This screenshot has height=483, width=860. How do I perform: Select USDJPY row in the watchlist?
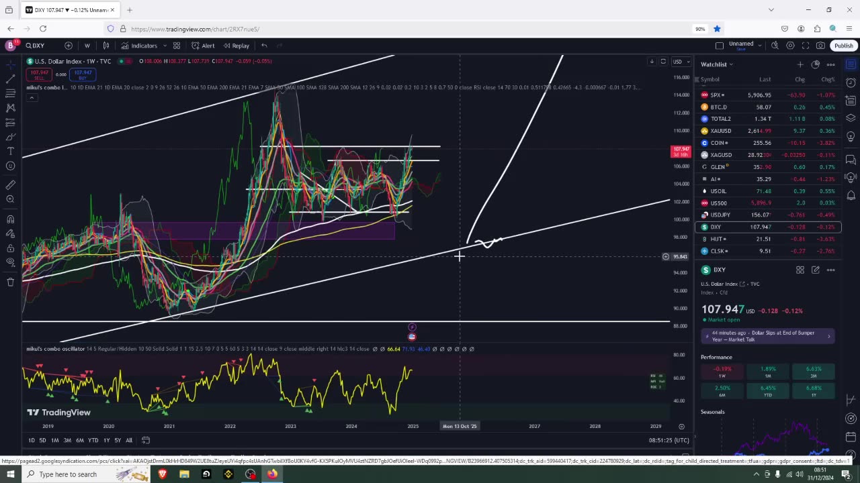click(767, 215)
